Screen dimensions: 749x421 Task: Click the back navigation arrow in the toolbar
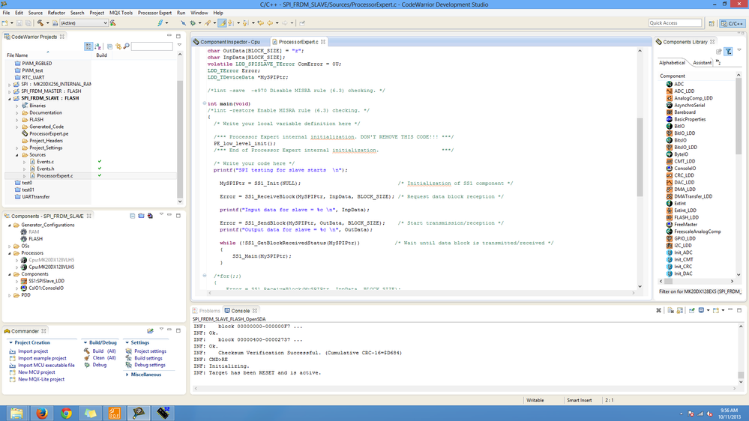click(269, 23)
